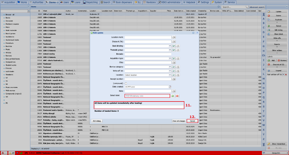Click the green icon beside Acquisition type dropdown
This screenshot has height=155, width=289.
tap(174, 58)
